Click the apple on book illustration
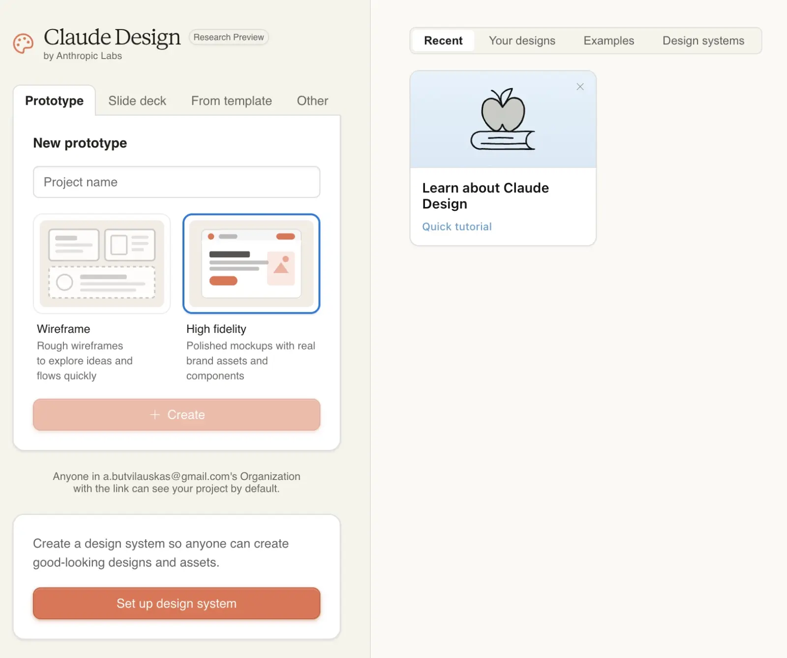 (503, 120)
